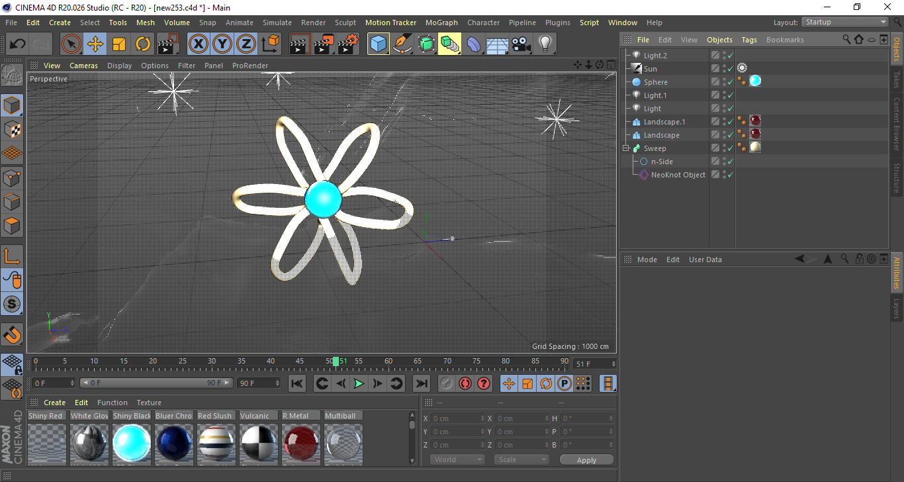The image size is (904, 482).
Task: Switch to Texture mode icon
Action: 12,130
